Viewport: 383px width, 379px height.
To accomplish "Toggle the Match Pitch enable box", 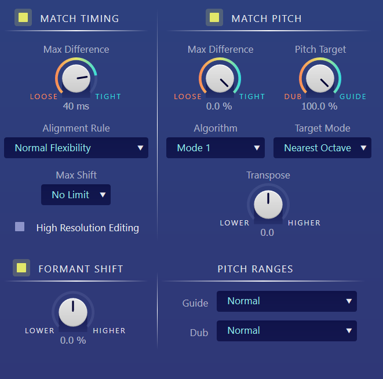I will click(214, 17).
